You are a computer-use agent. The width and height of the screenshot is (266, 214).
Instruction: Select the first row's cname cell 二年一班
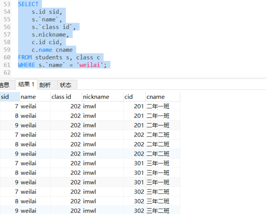[x=158, y=106]
